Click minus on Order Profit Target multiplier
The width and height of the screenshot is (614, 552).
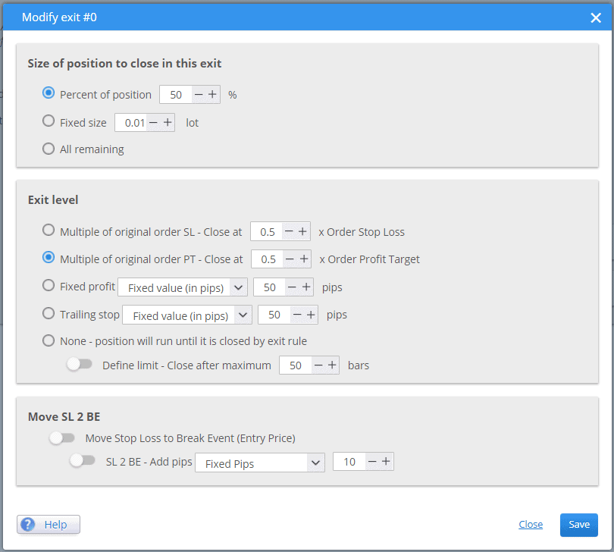click(290, 259)
